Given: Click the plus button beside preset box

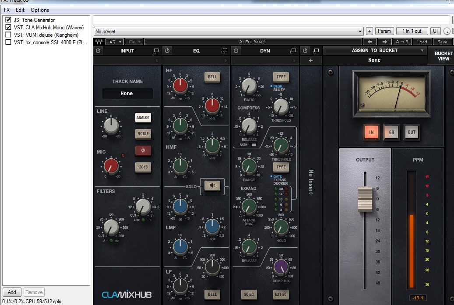Looking at the screenshot, I should (x=369, y=31).
